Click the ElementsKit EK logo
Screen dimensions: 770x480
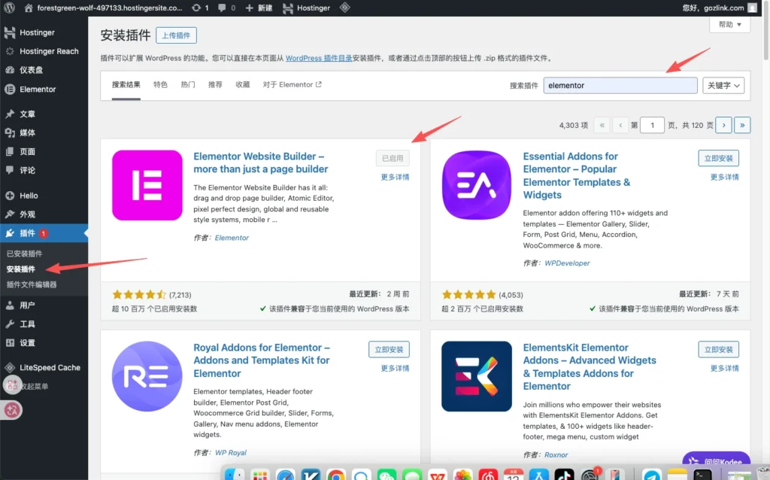click(476, 376)
